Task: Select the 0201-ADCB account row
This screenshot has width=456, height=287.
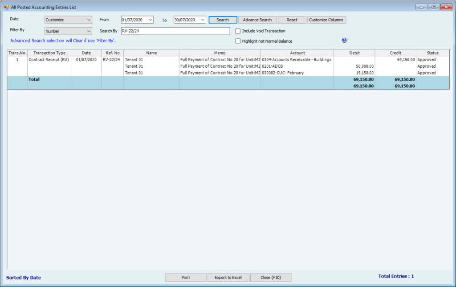Action: click(297, 66)
